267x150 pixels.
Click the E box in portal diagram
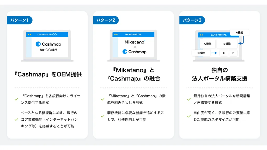[224, 53]
